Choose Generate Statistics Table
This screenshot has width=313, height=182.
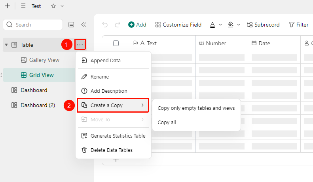pos(113,136)
